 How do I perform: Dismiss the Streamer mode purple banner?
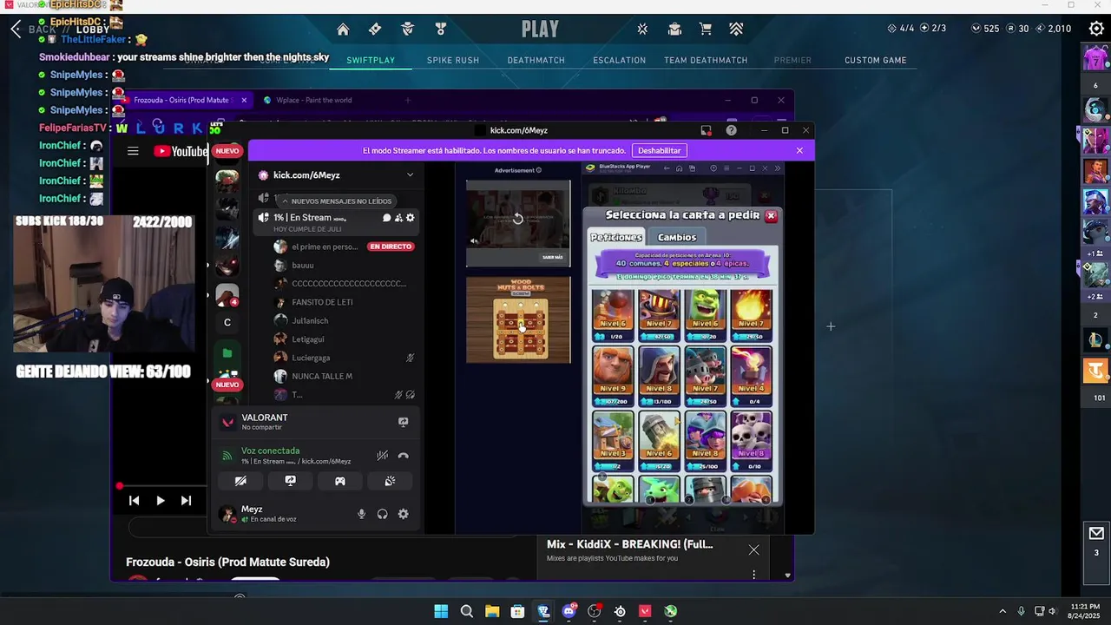coord(799,150)
